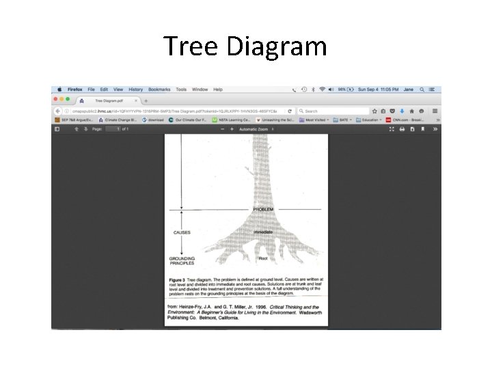Close the Tree Diagram.pdf tab
The width and height of the screenshot is (492, 369).
136,100
